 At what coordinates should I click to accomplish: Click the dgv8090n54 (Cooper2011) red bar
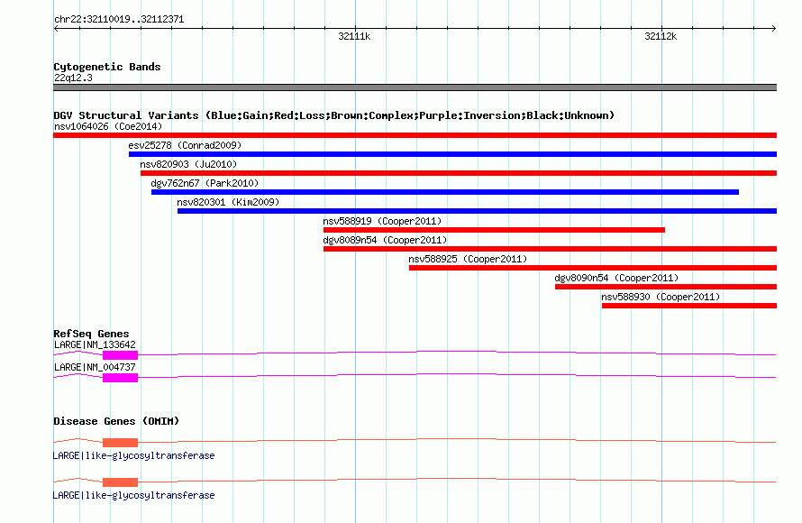666,287
